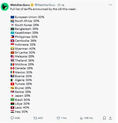
Task: Open the Watcher.Guru display name link
Action: tap(20, 5)
